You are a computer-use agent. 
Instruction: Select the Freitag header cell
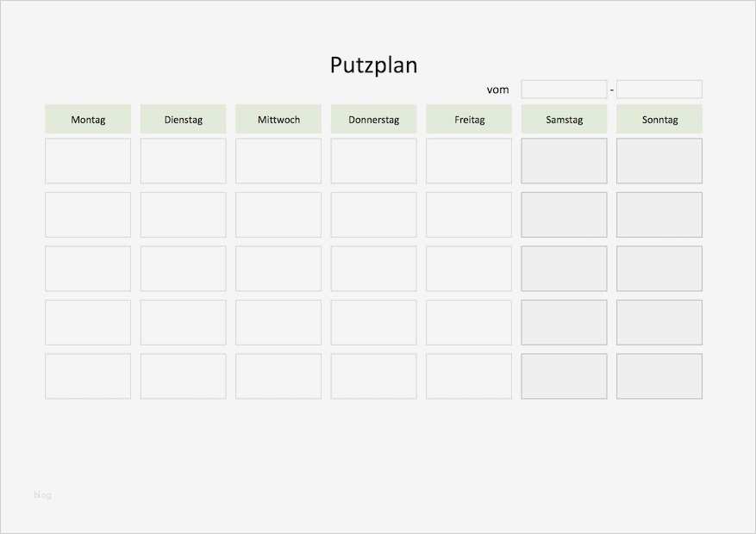coord(469,120)
